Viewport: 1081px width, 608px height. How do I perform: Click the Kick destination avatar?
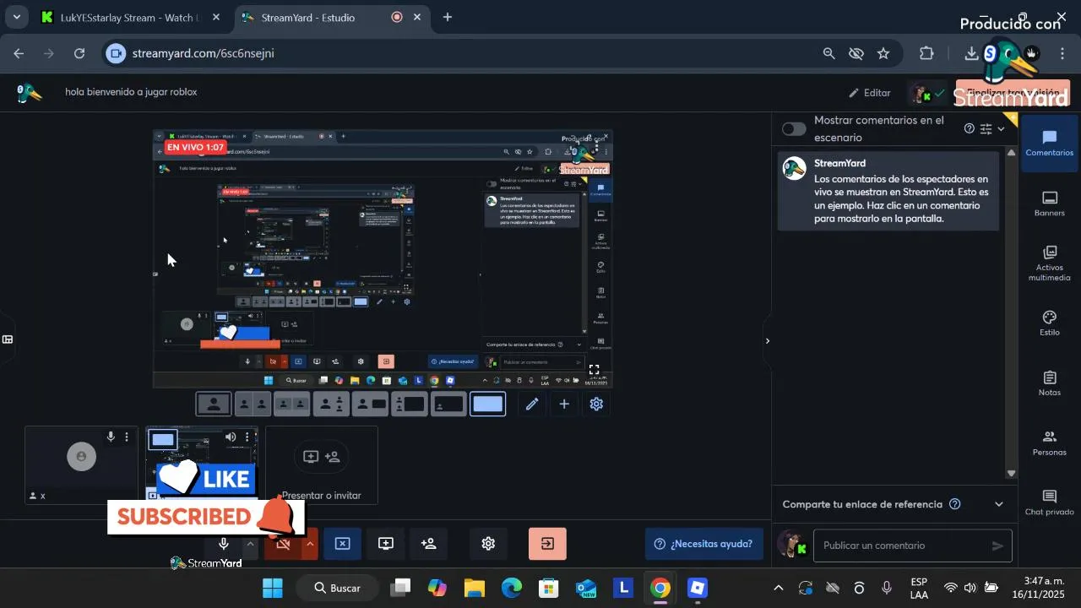[920, 93]
